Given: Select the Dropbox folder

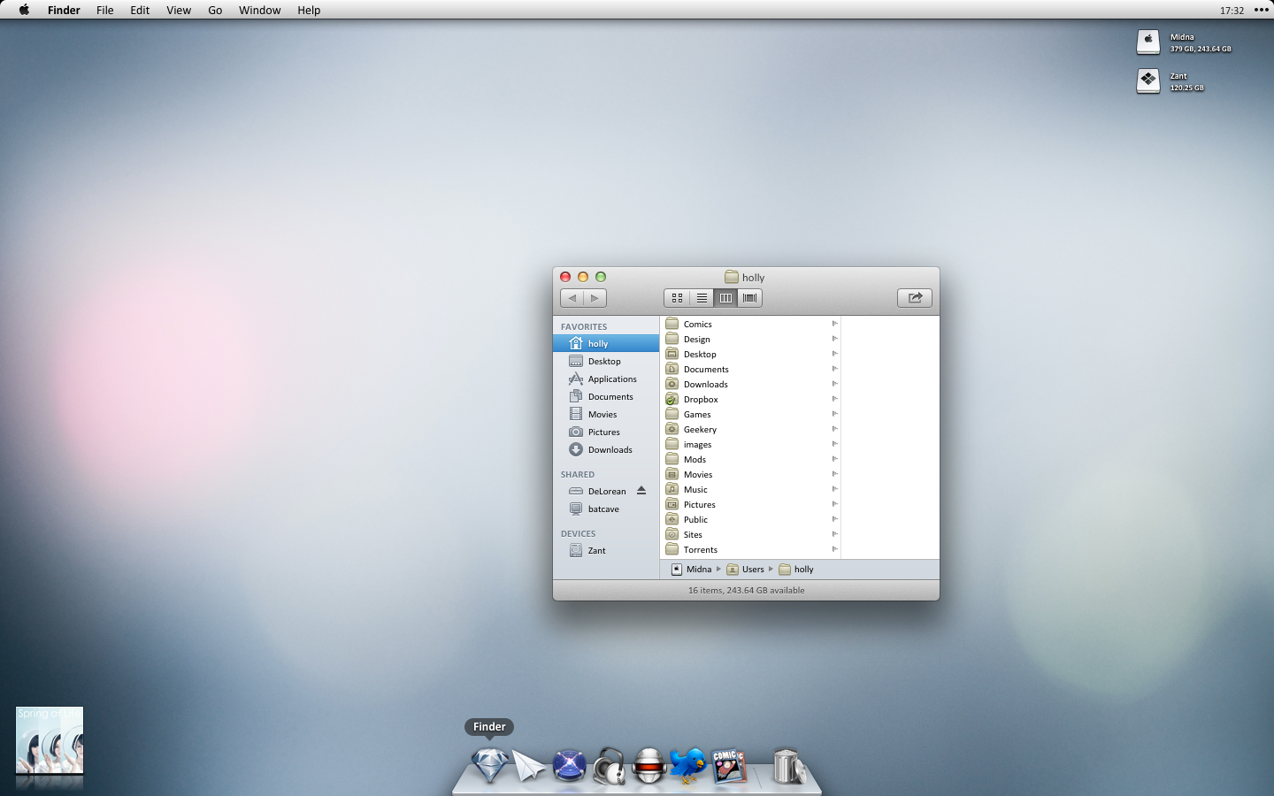Looking at the screenshot, I should click(750, 399).
